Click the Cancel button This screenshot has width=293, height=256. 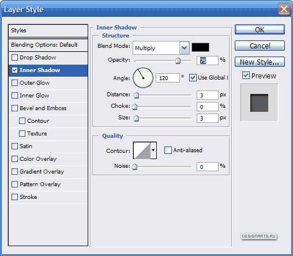pos(260,46)
